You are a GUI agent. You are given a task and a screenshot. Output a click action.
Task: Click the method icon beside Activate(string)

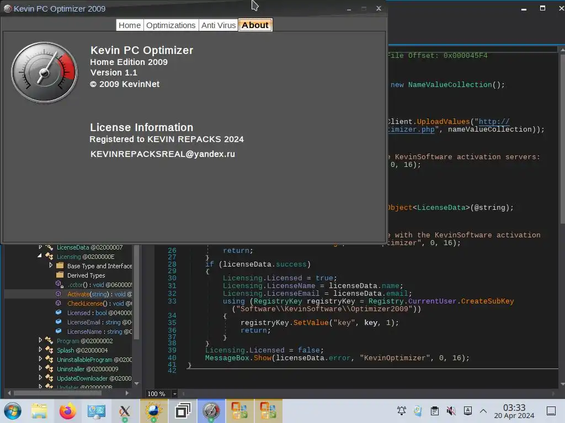(x=58, y=294)
